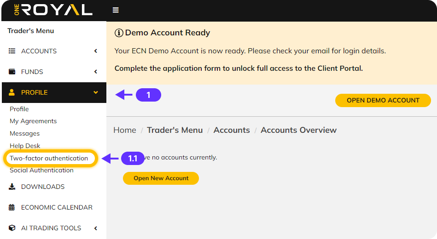Click the AI Trading Tools cube icon
This screenshot has width=437, height=239.
click(12, 228)
